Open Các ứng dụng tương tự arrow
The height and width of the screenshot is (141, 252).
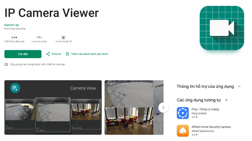pos(226,100)
